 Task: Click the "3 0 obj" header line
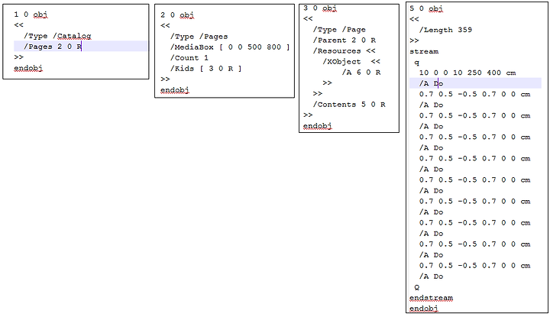click(x=320, y=8)
